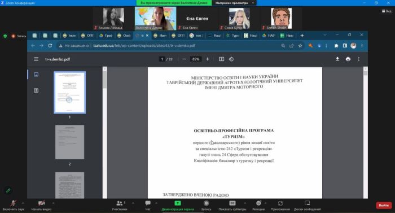Close the active tr PDF tab
The image size is (395, 213).
(x=147, y=36)
